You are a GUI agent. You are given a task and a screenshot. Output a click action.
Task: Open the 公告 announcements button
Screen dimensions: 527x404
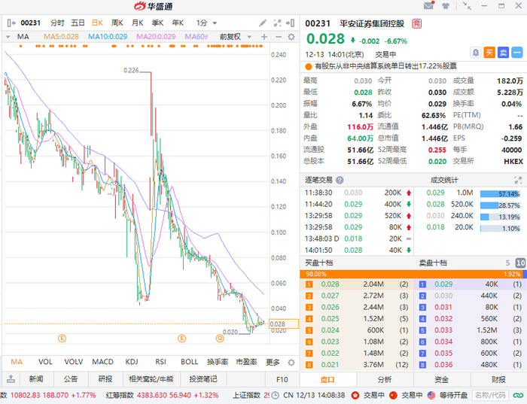[71, 379]
